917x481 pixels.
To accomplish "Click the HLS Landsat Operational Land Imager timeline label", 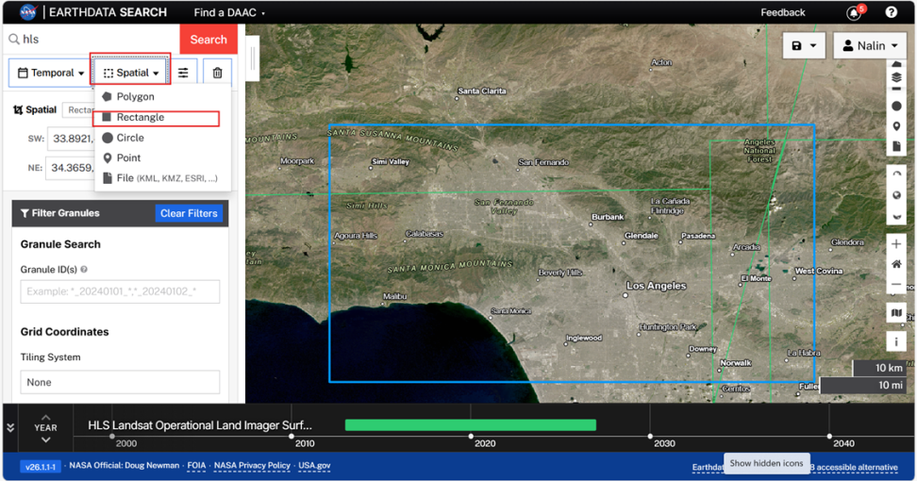I will tap(199, 425).
